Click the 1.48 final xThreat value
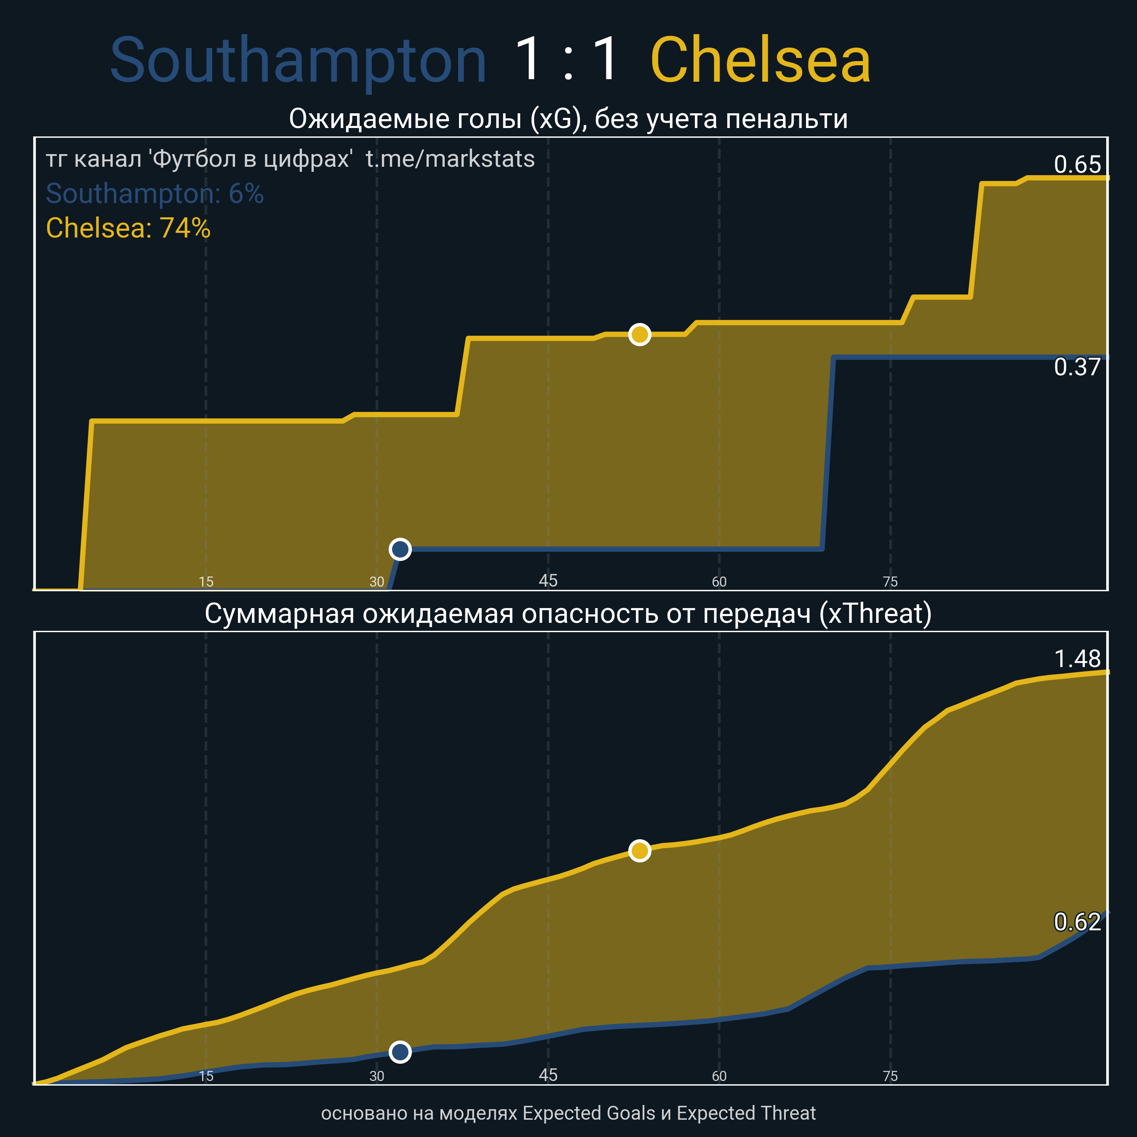 (x=1077, y=659)
